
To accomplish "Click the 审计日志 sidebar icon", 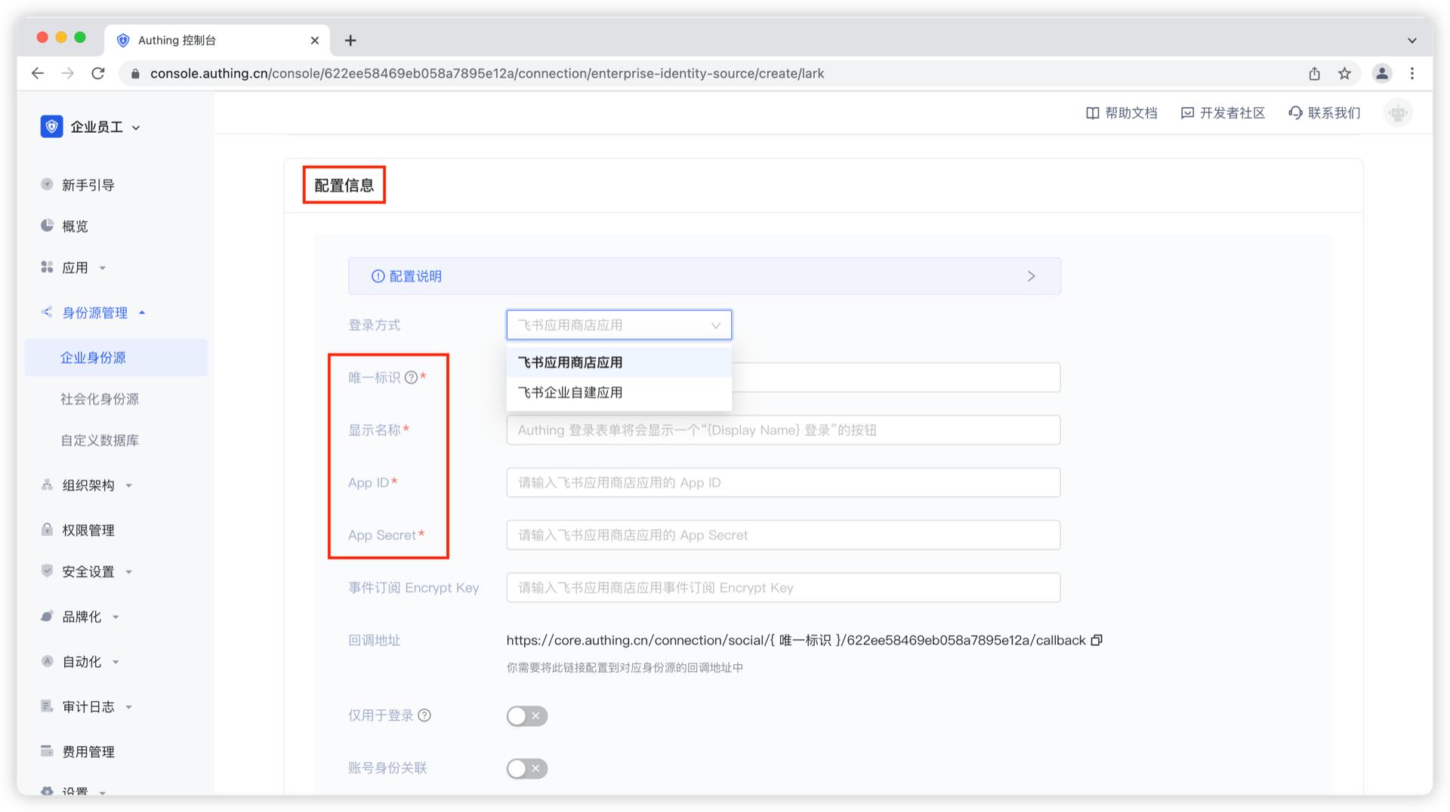I will 47,706.
